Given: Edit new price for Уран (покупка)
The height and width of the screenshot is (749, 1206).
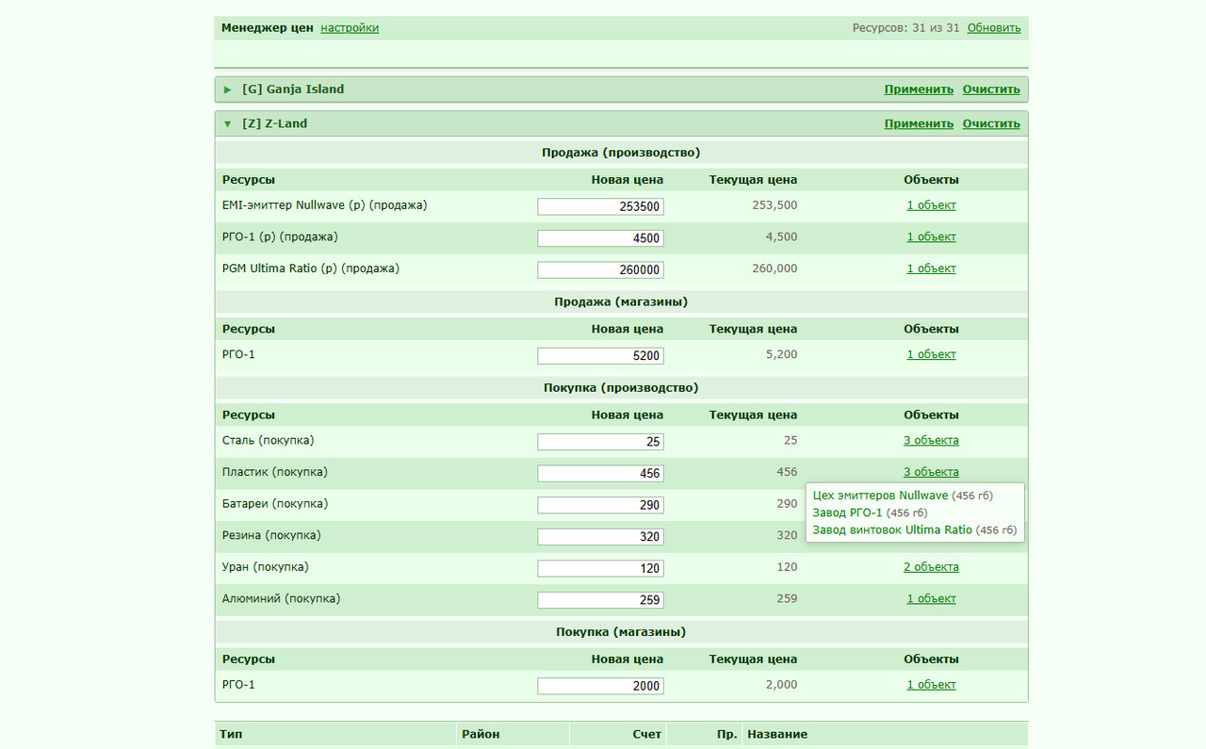Looking at the screenshot, I should coord(600,568).
